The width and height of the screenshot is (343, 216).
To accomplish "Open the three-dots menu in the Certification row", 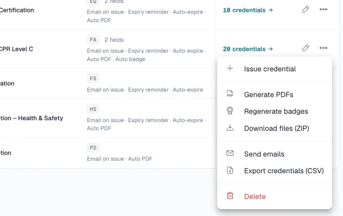I will pyautogui.click(x=324, y=9).
